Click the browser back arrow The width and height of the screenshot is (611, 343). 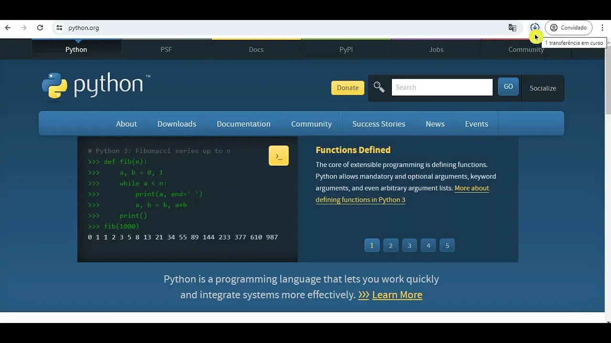pos(8,28)
